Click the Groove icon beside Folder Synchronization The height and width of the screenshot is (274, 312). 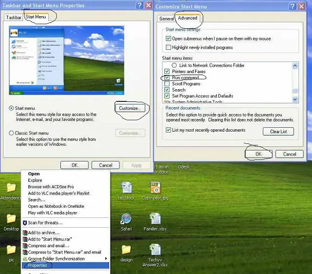point(25,259)
